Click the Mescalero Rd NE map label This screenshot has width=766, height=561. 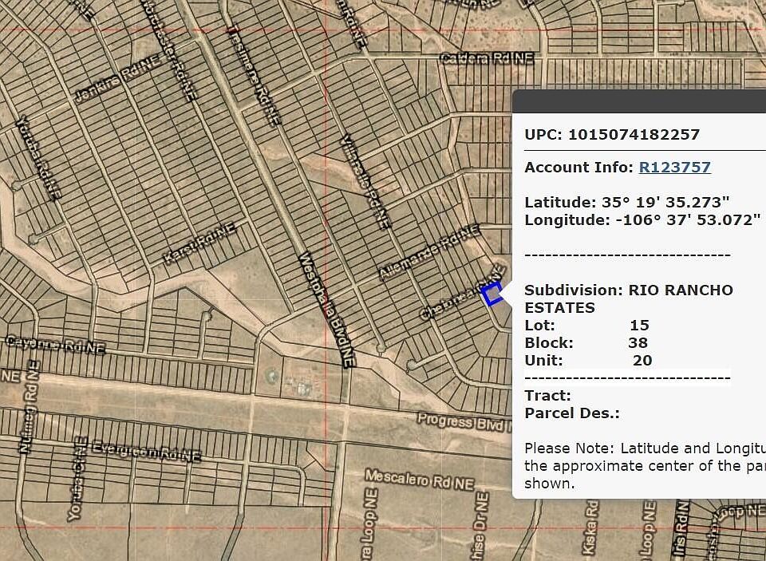421,480
